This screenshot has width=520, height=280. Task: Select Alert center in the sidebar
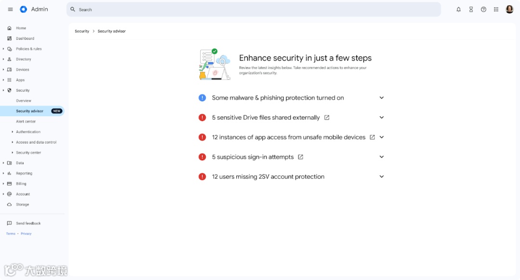26,121
